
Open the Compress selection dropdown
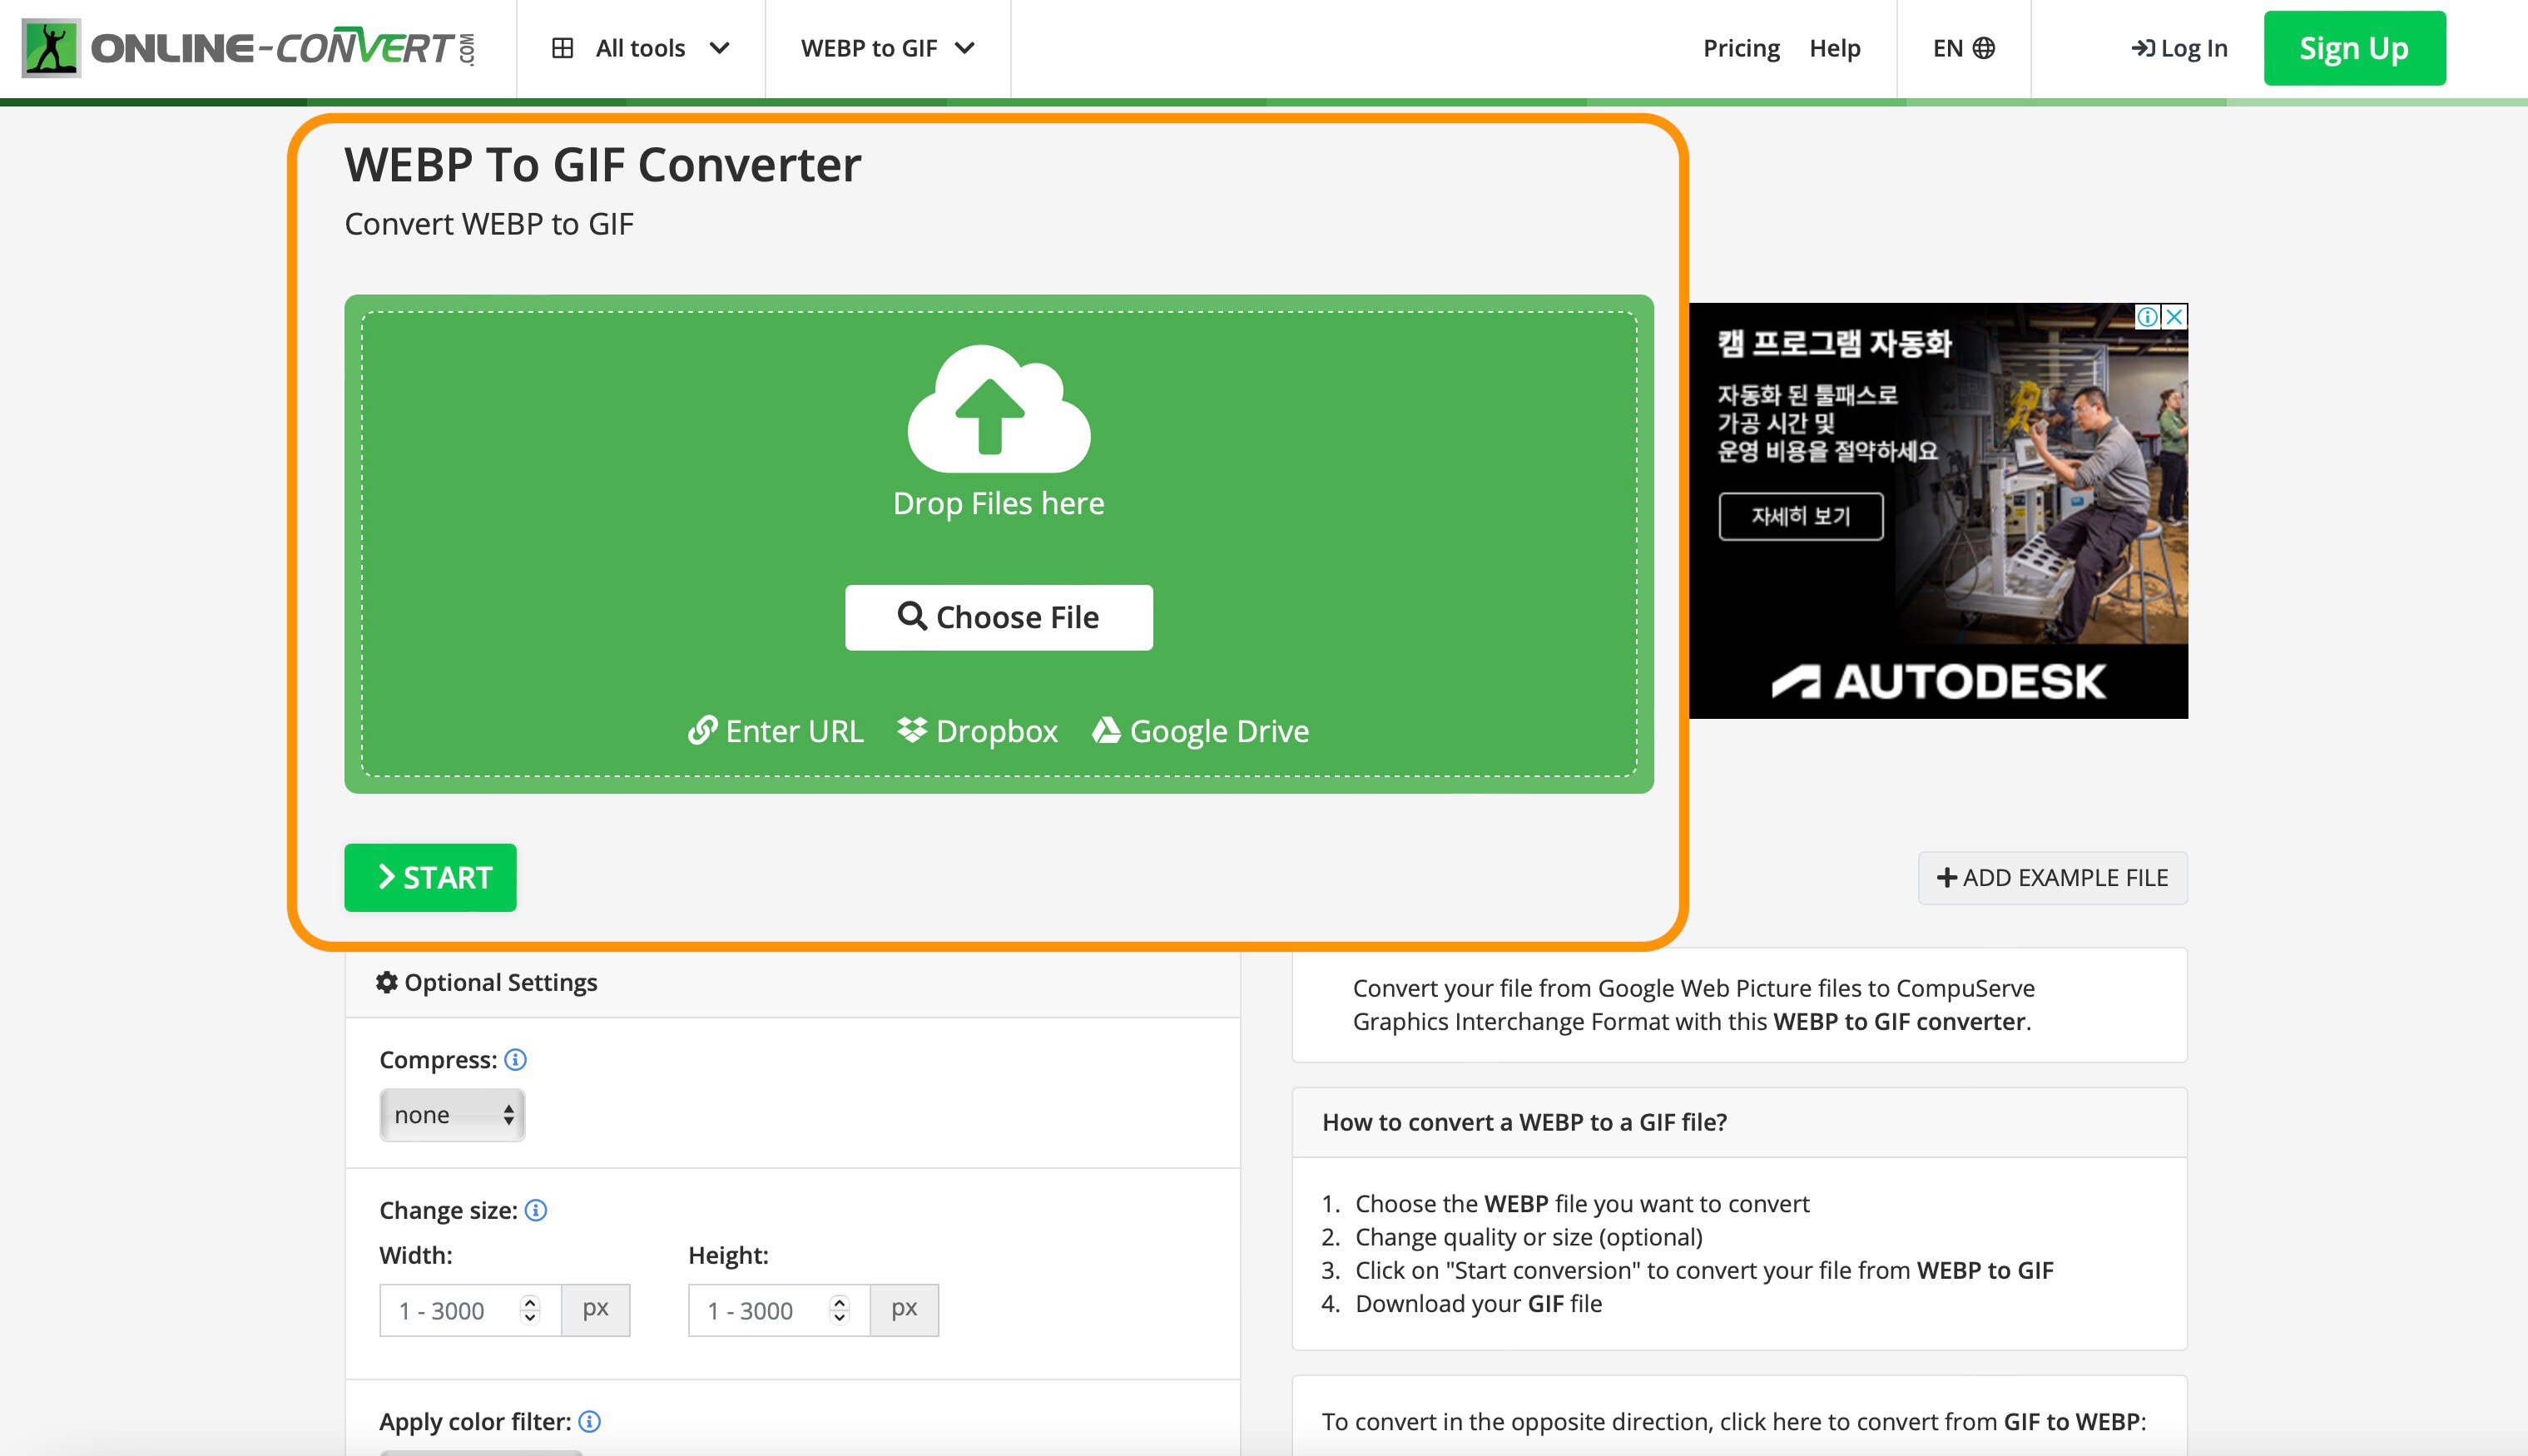[451, 1114]
